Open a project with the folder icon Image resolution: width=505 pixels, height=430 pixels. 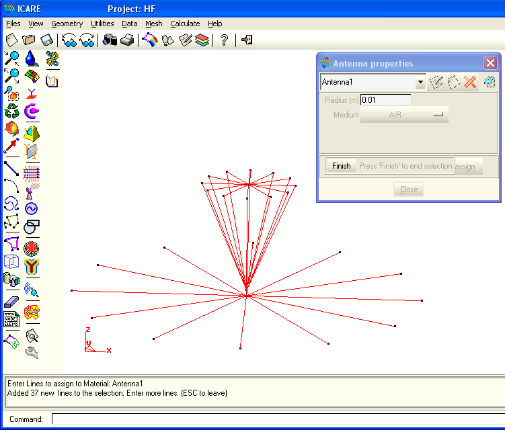pyautogui.click(x=29, y=40)
